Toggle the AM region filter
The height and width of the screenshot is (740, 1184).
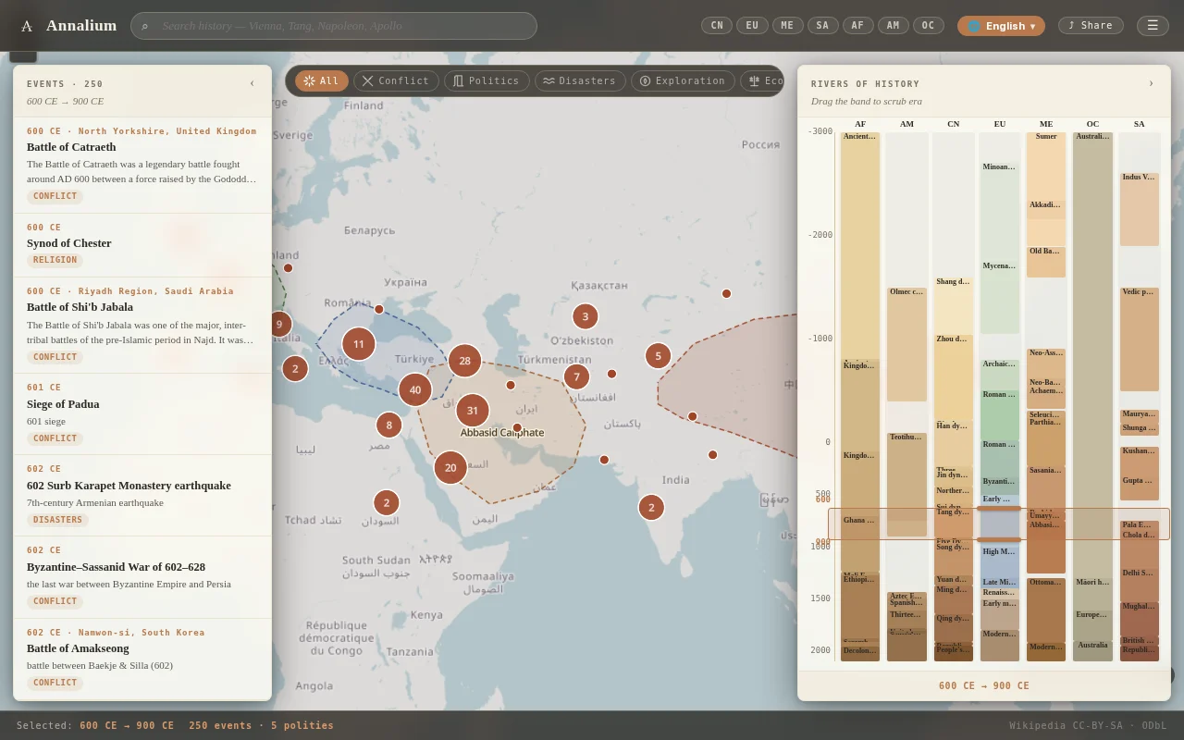click(893, 26)
